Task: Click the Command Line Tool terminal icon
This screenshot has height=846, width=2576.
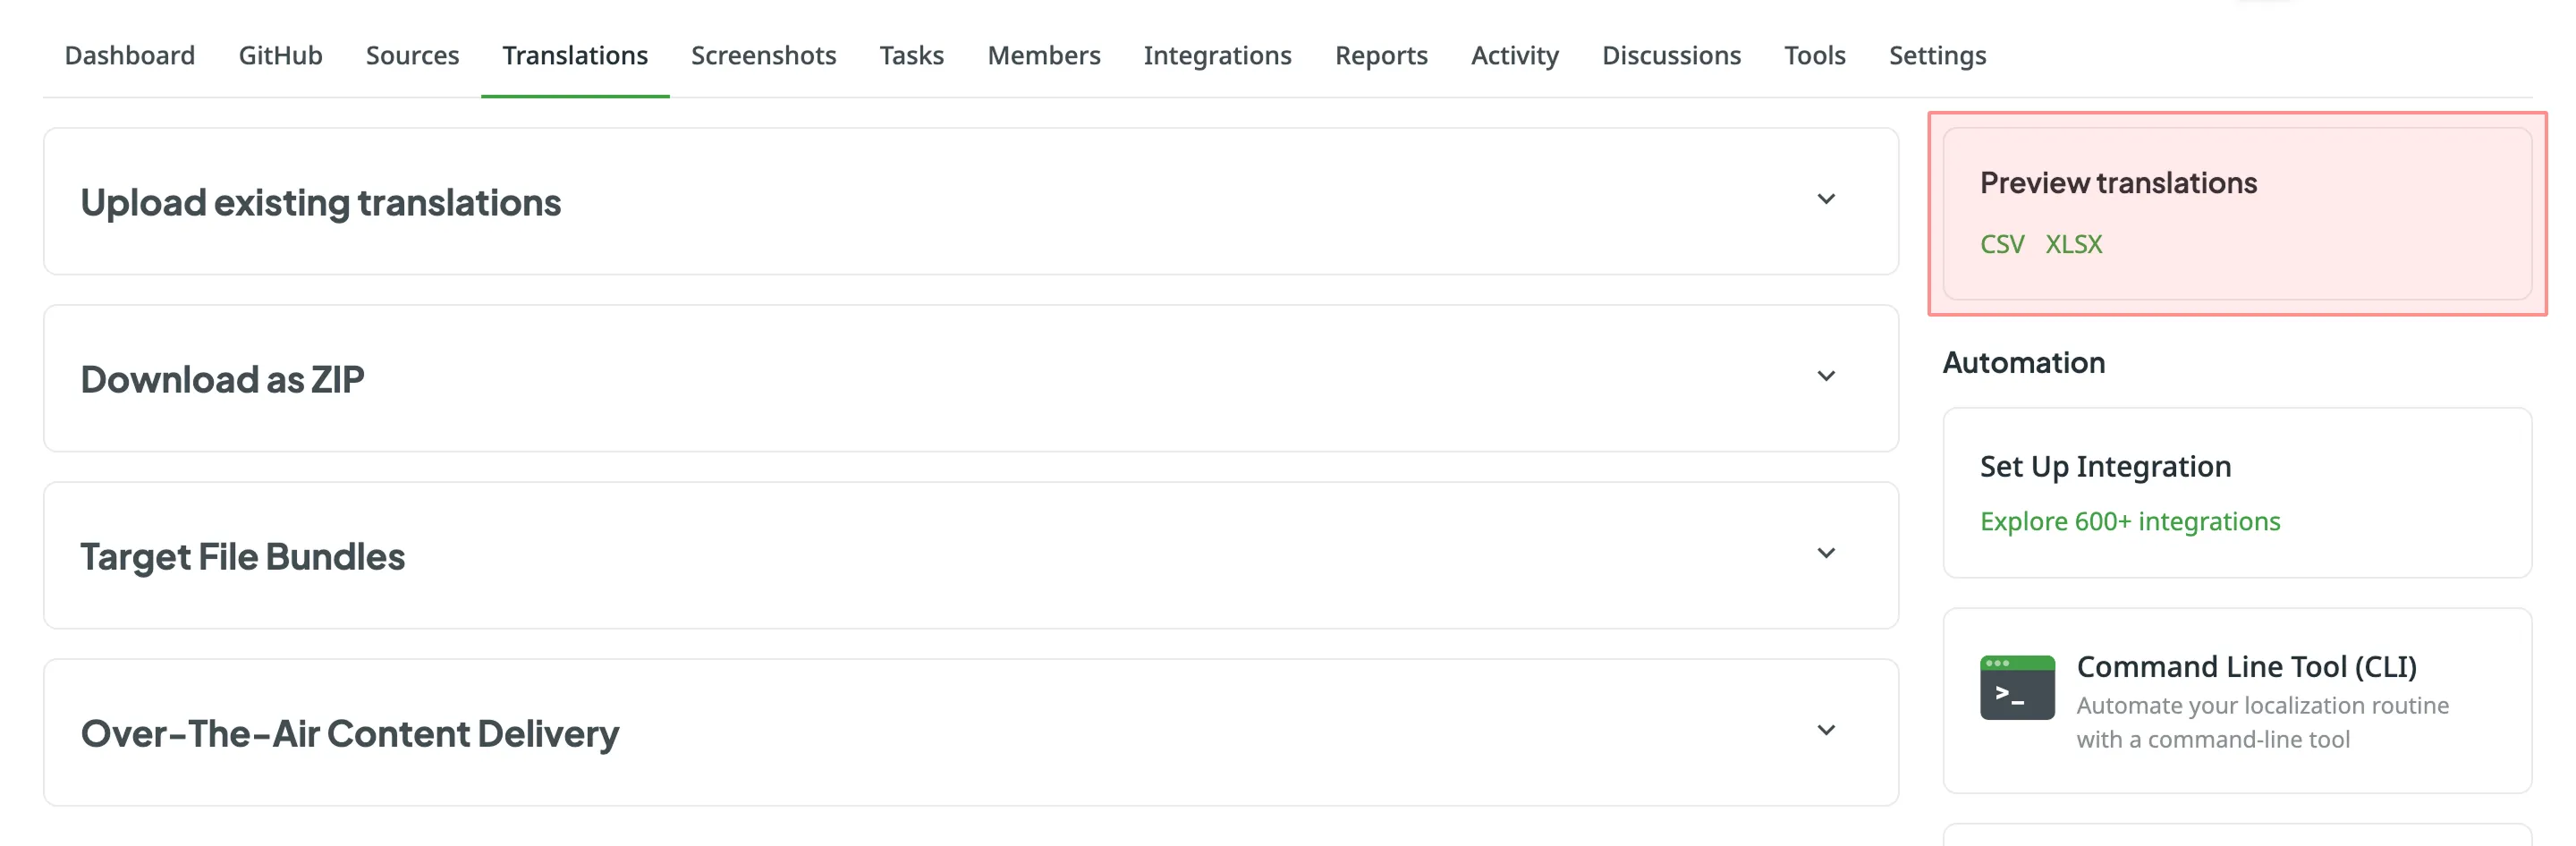Action: pyautogui.click(x=2016, y=687)
